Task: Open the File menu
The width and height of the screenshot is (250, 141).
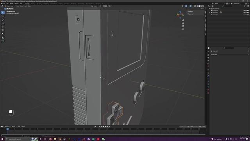Action: click(4, 4)
